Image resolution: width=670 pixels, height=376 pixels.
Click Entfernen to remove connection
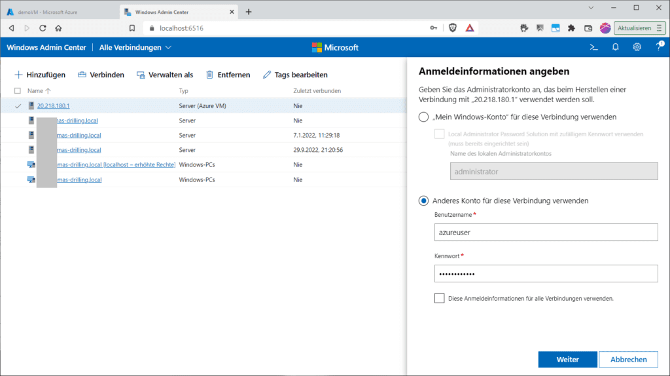(228, 75)
